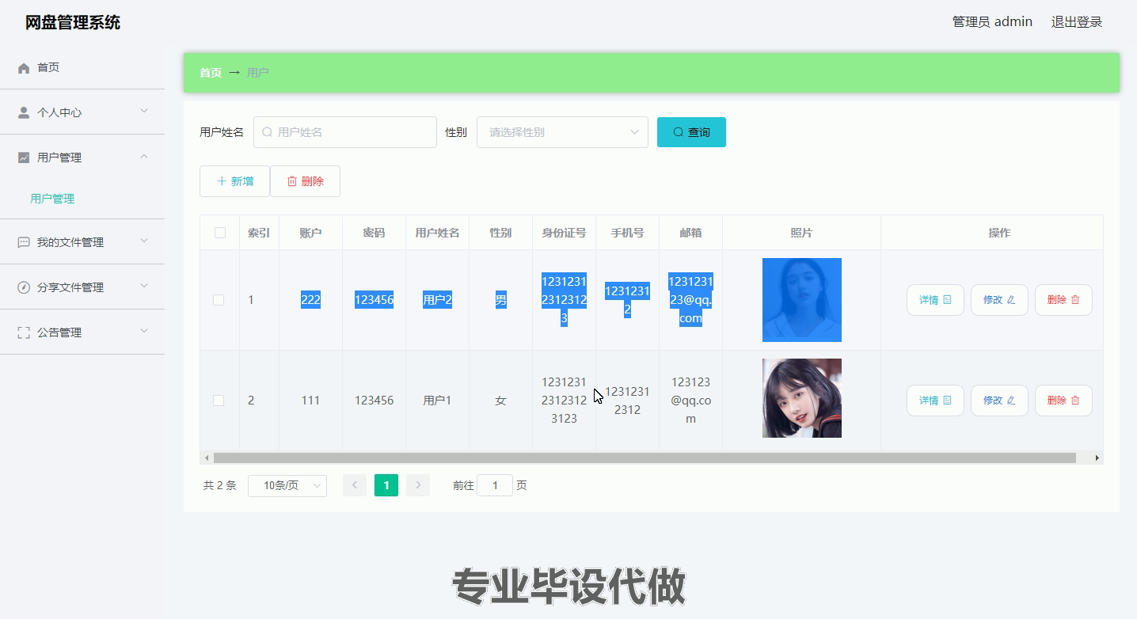Open the 10条/页 page size dropdown

(x=287, y=485)
